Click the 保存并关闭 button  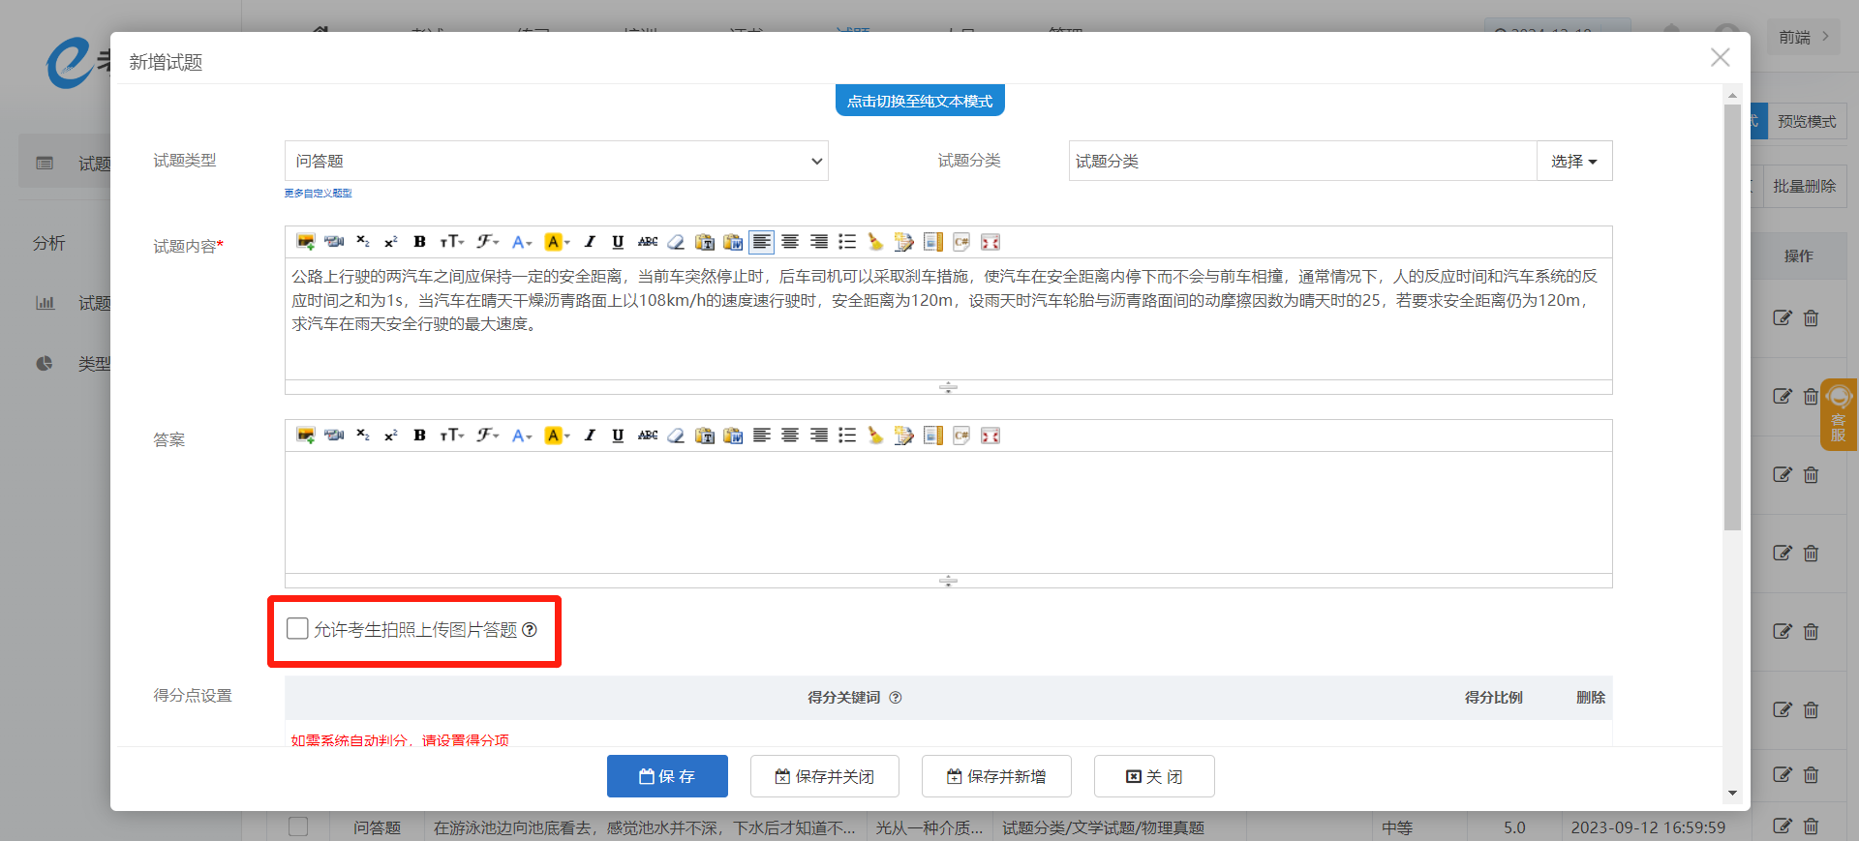[x=824, y=776]
